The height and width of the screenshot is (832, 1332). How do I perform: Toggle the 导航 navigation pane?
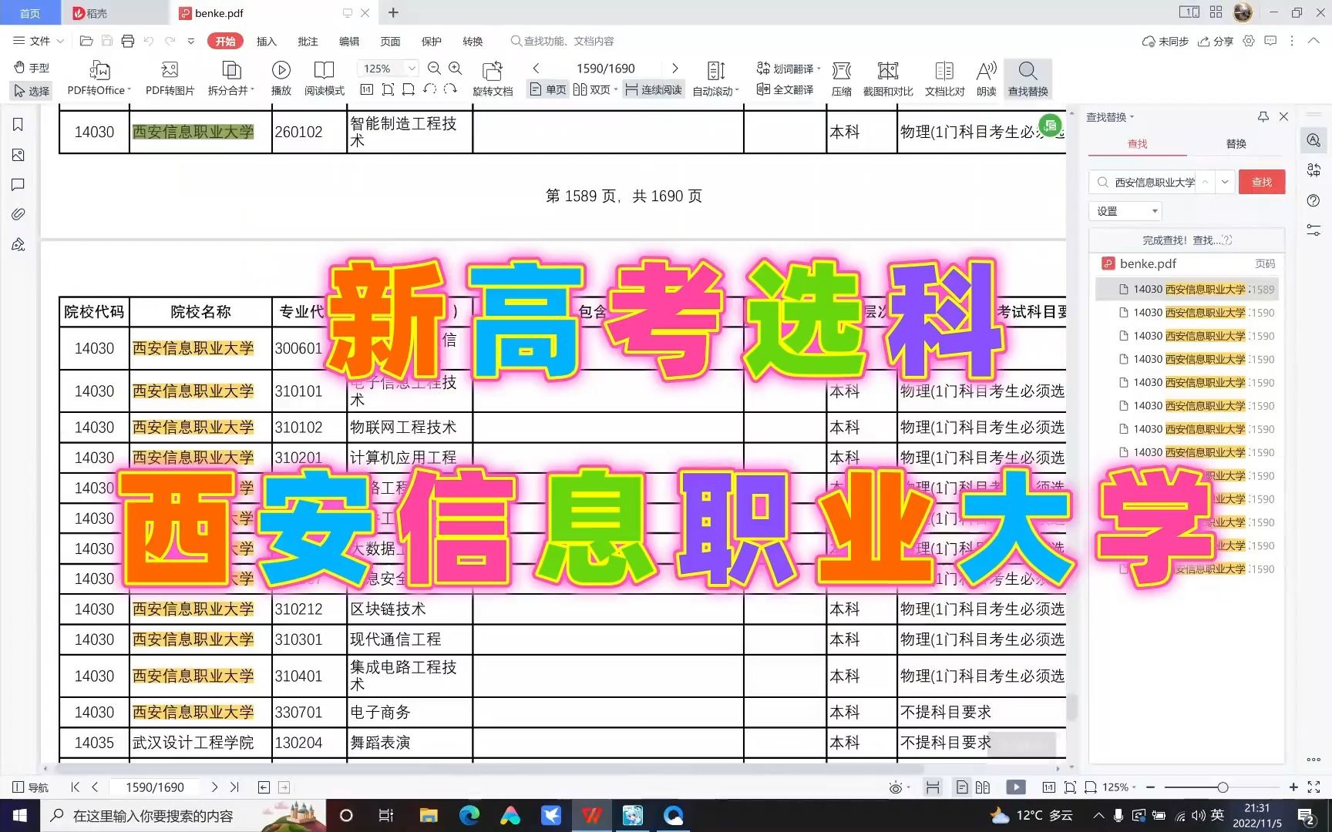pyautogui.click(x=31, y=787)
